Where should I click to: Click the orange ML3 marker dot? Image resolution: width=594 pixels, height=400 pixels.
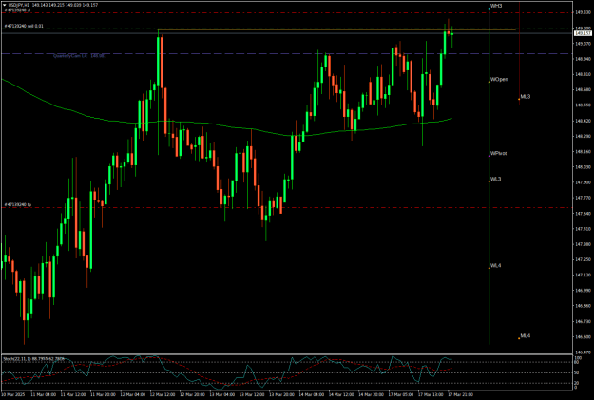(x=519, y=99)
